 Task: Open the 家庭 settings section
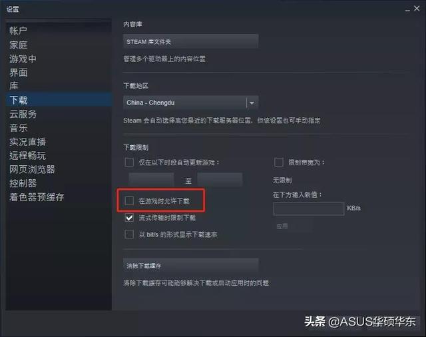point(19,45)
